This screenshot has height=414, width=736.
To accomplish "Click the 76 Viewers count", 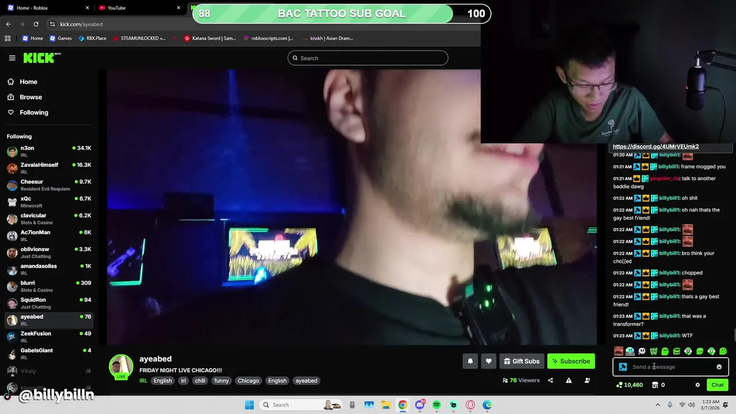I will coord(521,380).
